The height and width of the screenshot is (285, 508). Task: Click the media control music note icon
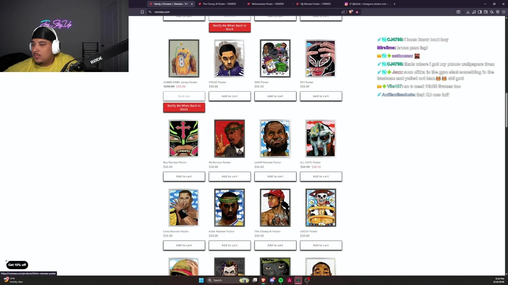coord(474,12)
